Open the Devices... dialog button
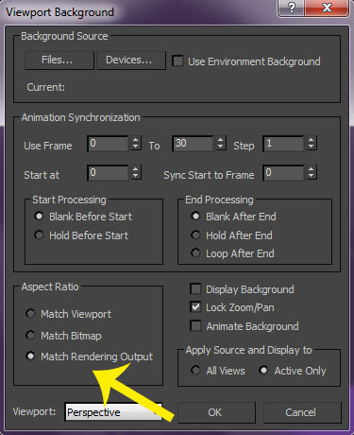 131,61
